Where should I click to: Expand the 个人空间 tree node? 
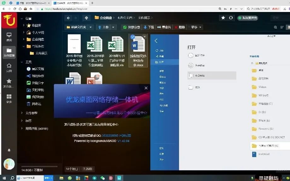pos(24,32)
